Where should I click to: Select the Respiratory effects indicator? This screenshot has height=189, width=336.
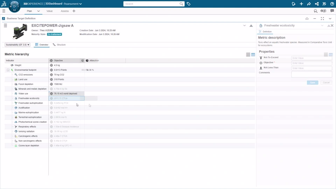coord(27,127)
